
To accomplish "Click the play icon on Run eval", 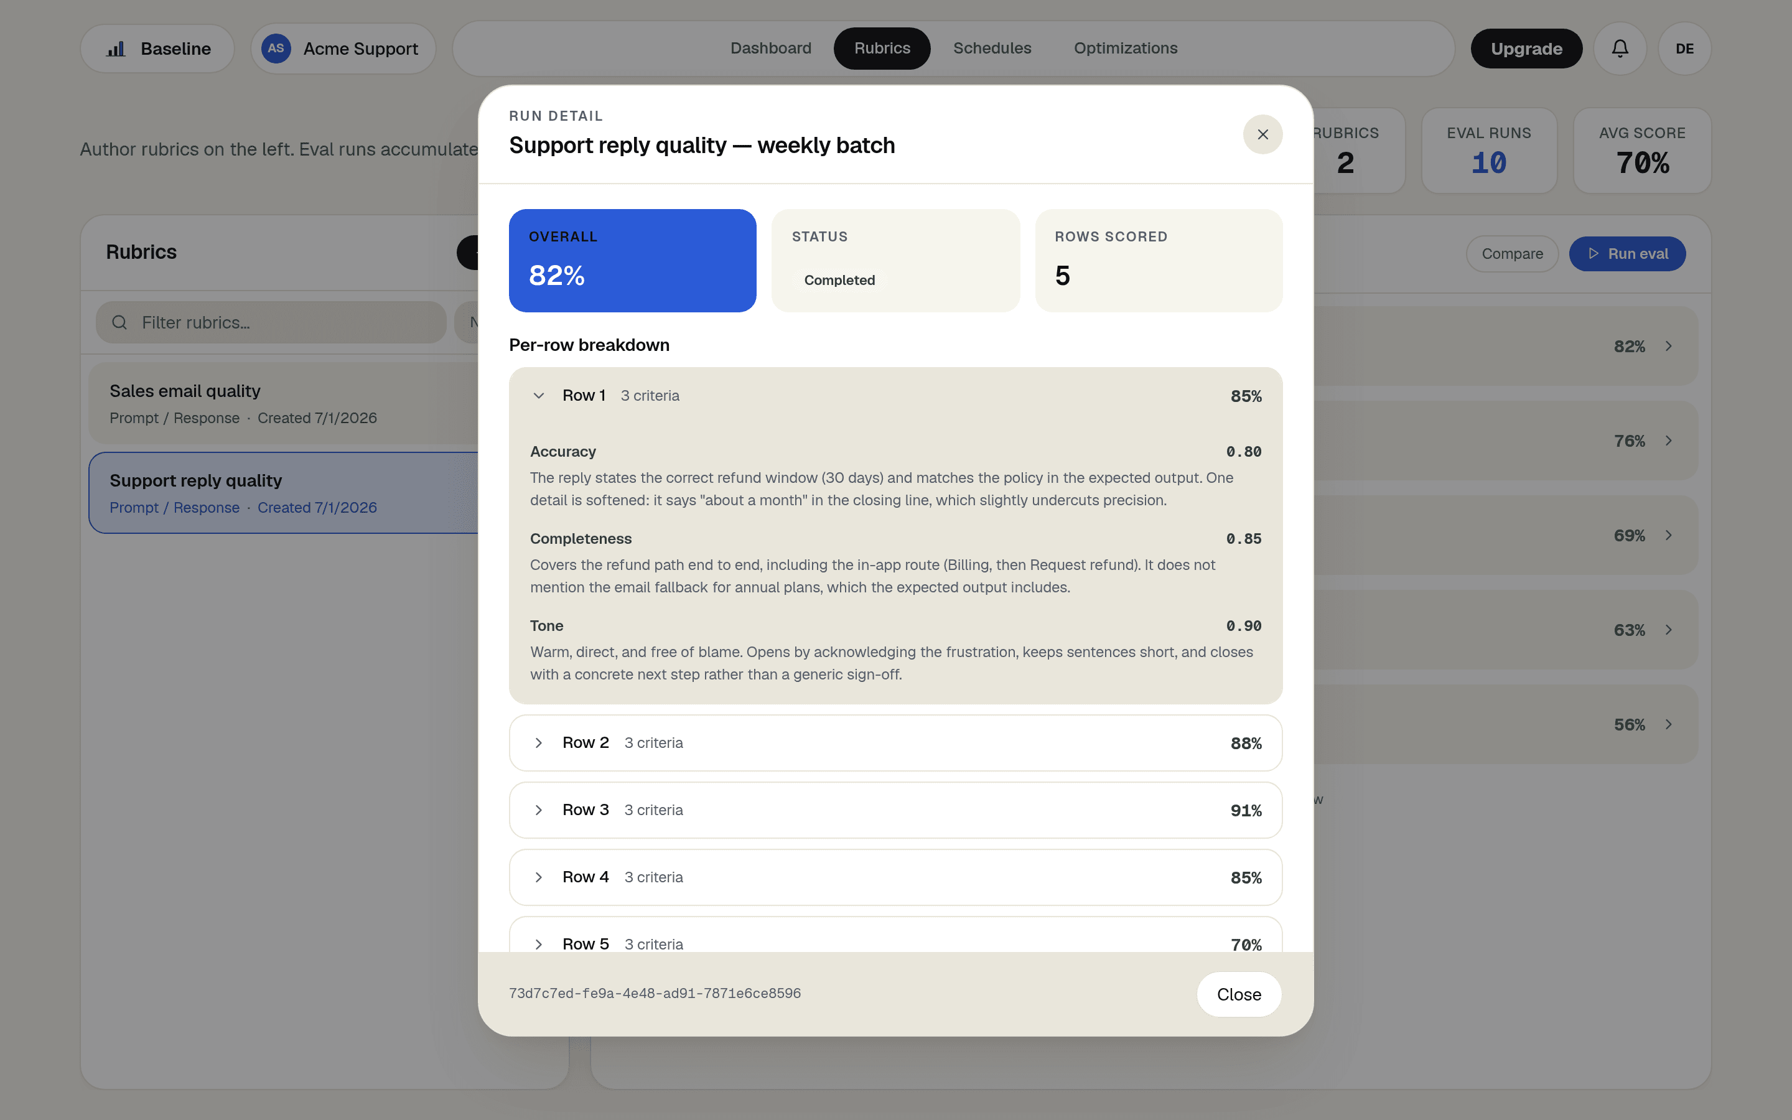I will pyautogui.click(x=1594, y=254).
